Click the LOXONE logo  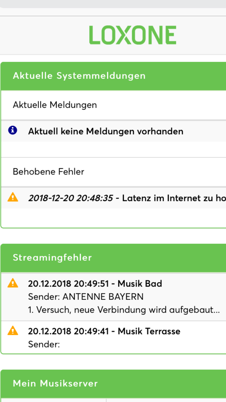tap(133, 35)
